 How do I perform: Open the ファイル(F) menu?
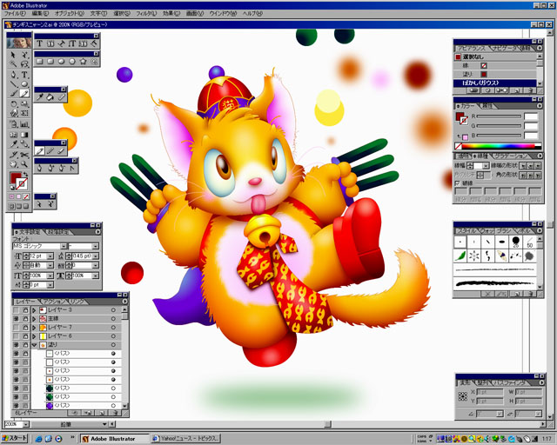pyautogui.click(x=15, y=14)
